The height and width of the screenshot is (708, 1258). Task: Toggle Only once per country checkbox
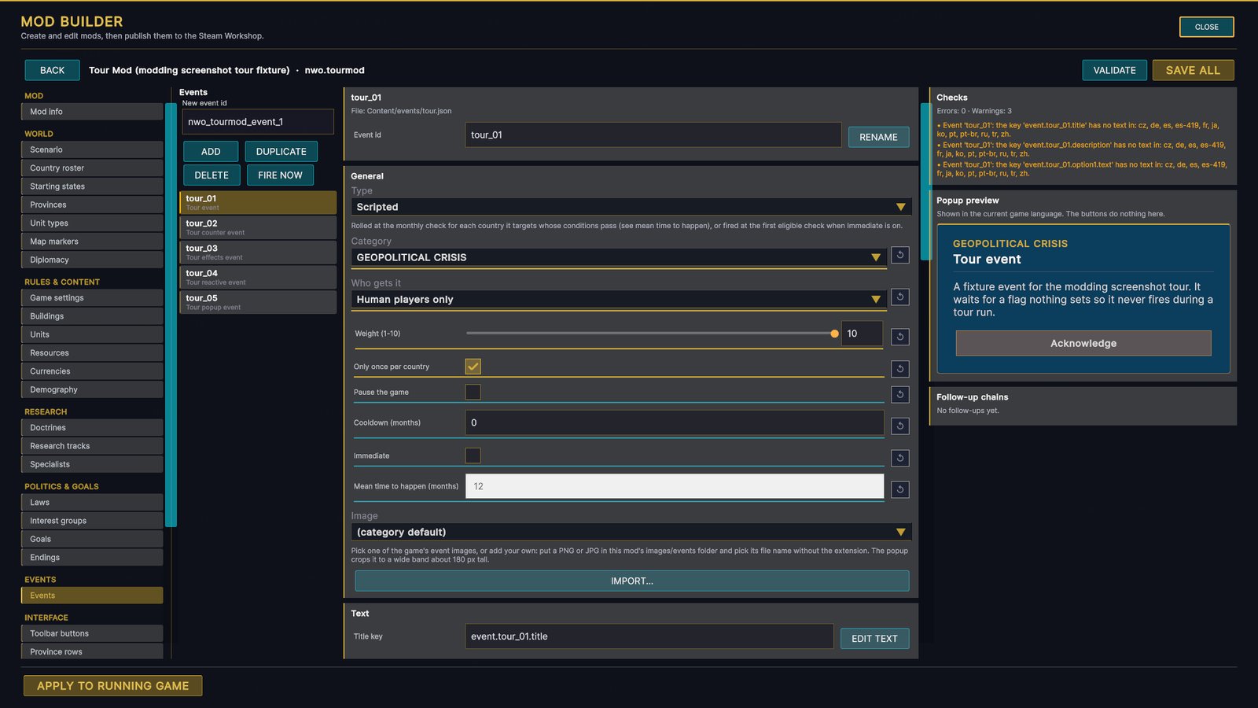tap(473, 367)
